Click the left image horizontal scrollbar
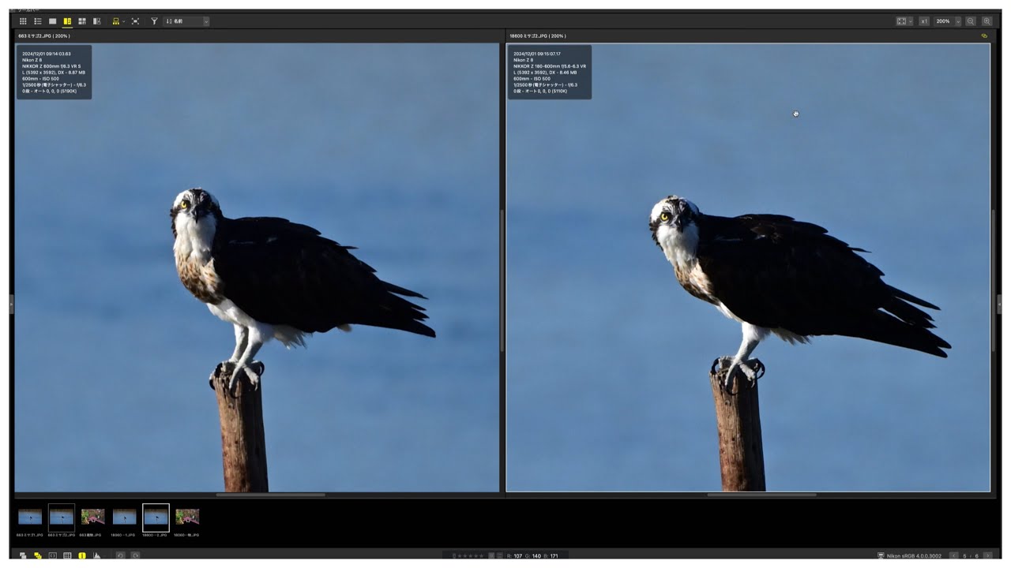Screen dimensions: 1011x568 click(x=270, y=495)
